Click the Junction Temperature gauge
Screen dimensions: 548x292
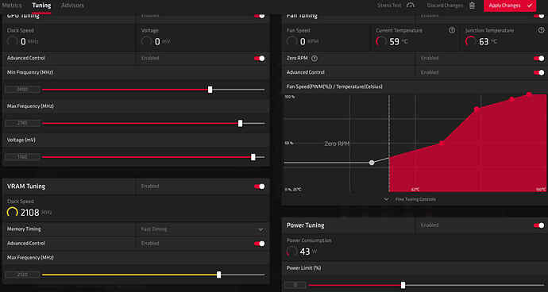pos(471,41)
